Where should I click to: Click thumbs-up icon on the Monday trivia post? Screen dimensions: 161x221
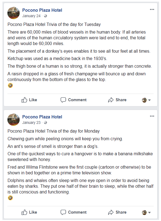24,212
